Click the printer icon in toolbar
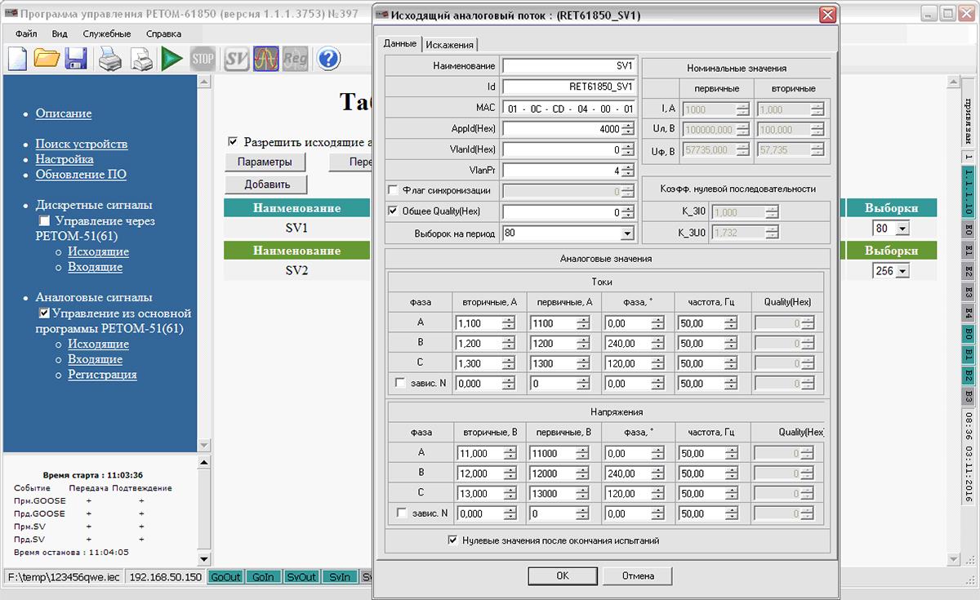 point(110,58)
